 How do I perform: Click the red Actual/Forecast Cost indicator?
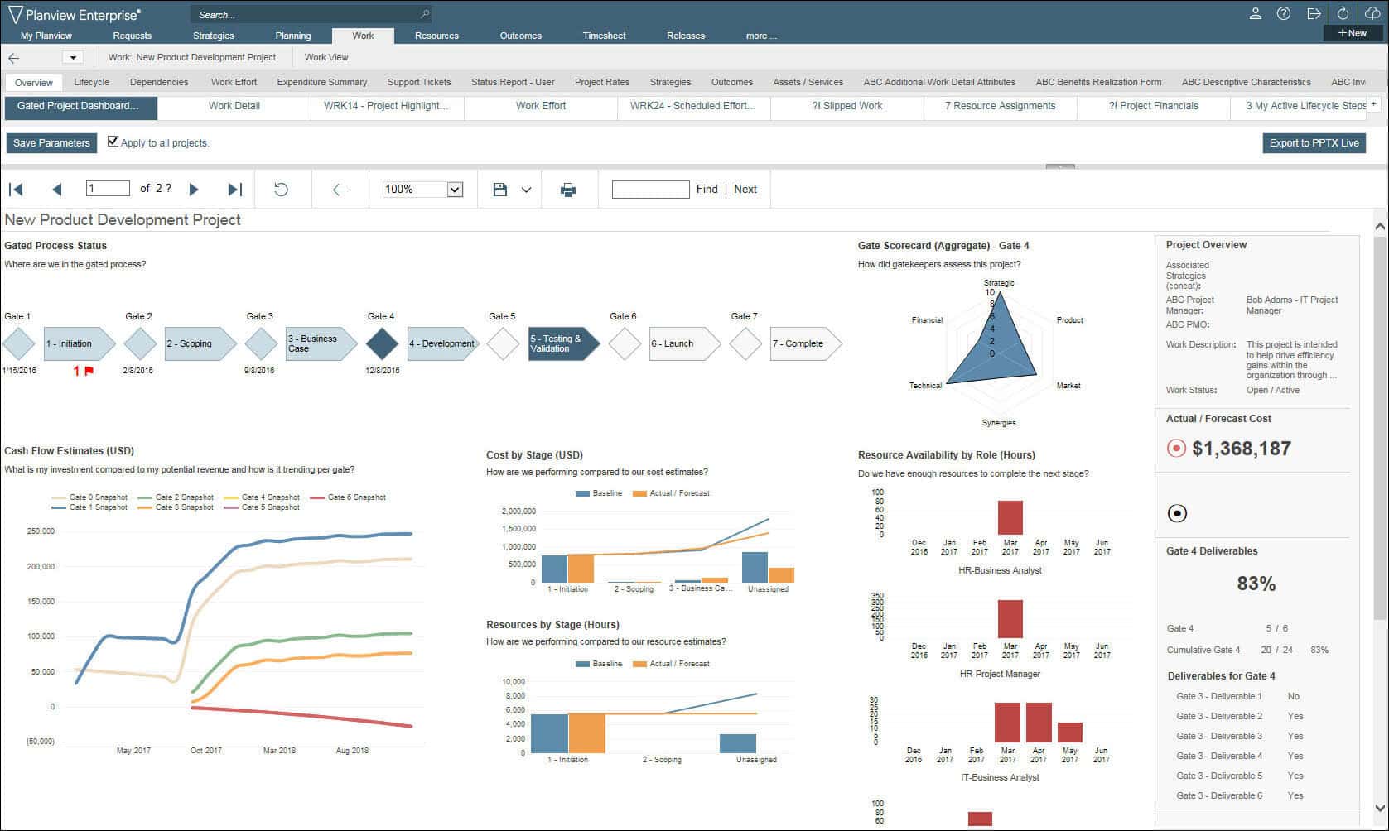pyautogui.click(x=1176, y=449)
